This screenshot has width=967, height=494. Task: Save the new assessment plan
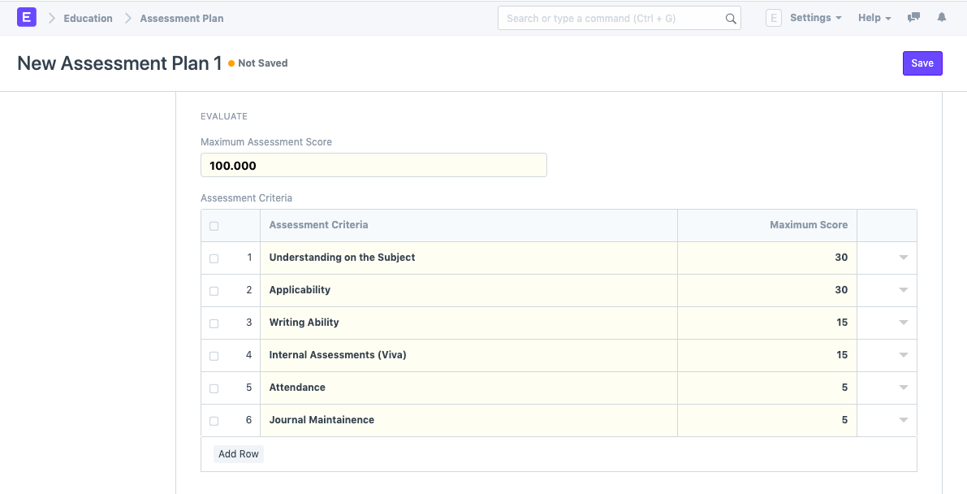pos(922,63)
